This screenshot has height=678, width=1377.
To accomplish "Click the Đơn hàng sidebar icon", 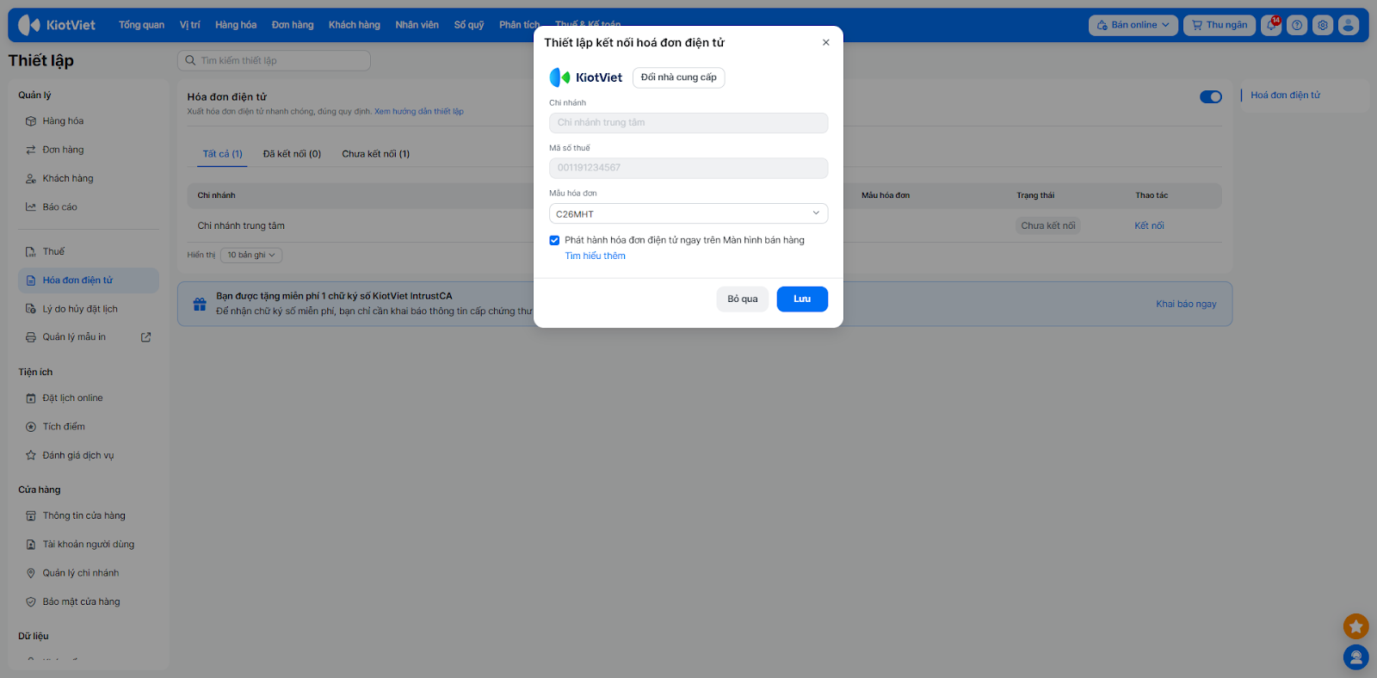I will coord(31,150).
